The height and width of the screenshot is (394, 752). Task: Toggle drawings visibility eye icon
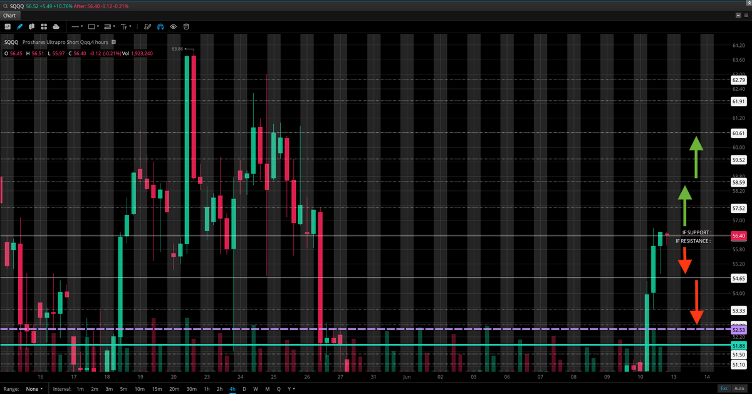point(174,27)
